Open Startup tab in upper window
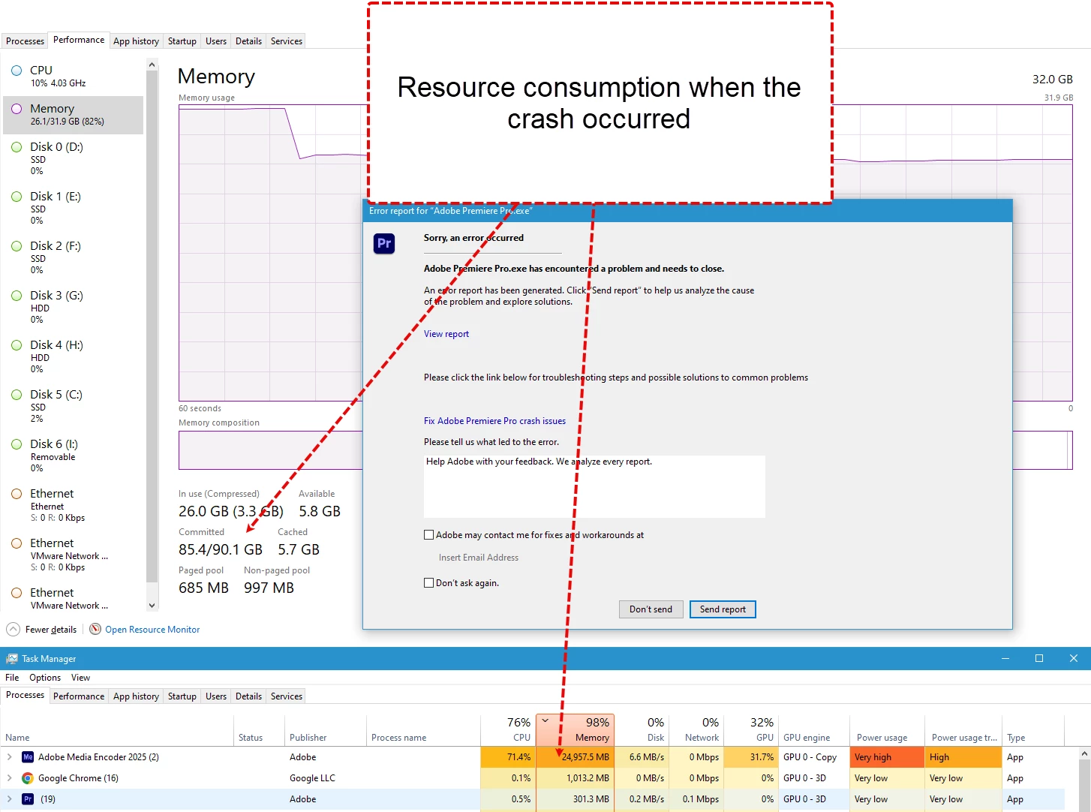The height and width of the screenshot is (812, 1091). tap(182, 41)
